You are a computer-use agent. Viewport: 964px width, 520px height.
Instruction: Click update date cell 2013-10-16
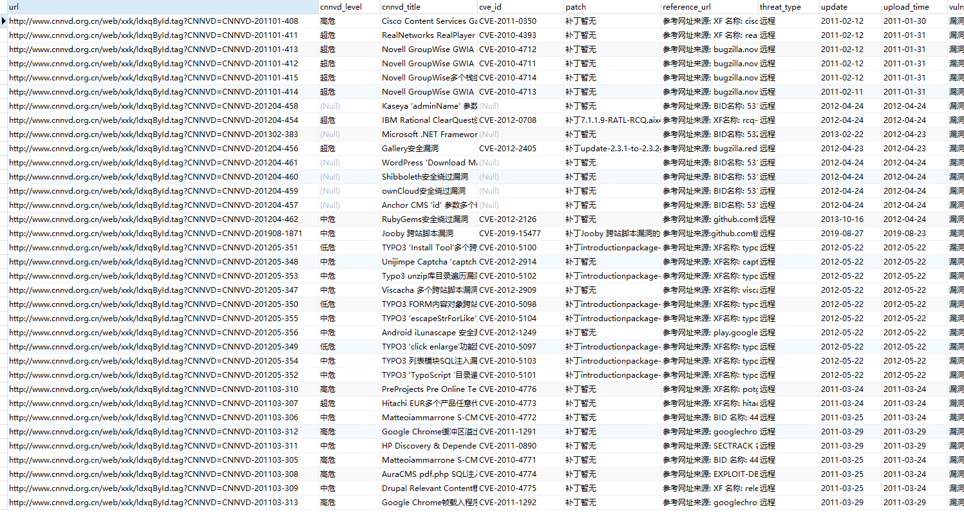click(851, 219)
